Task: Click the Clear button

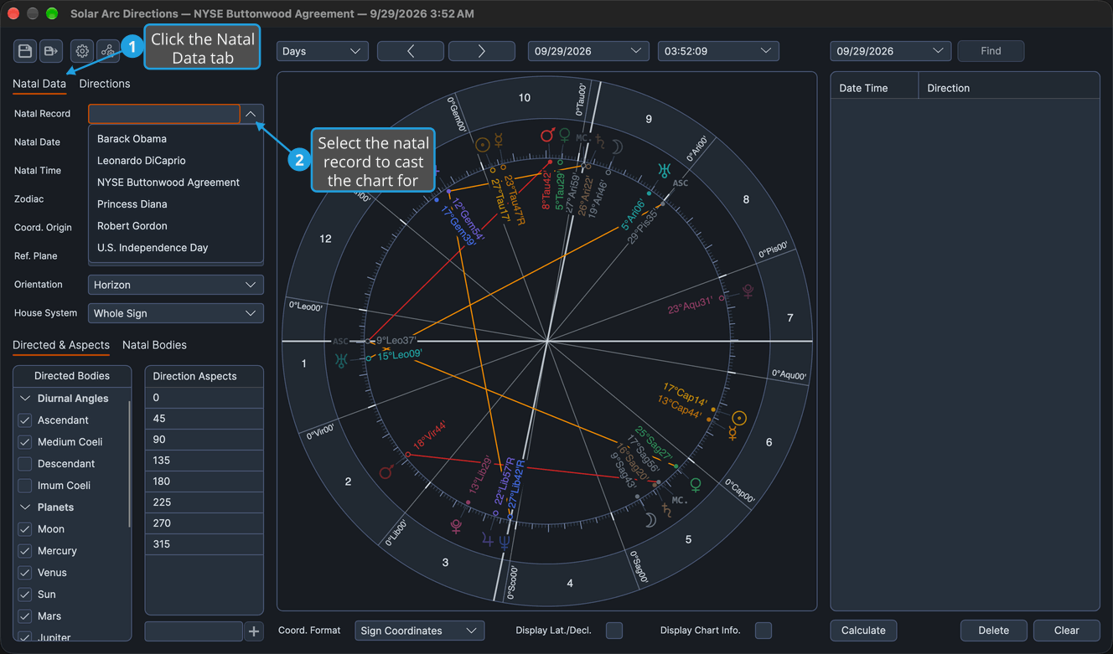Action: click(x=1066, y=631)
